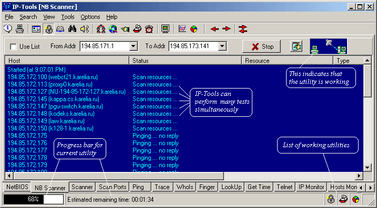Click the vertical scrollbar down arrow

click(368, 167)
